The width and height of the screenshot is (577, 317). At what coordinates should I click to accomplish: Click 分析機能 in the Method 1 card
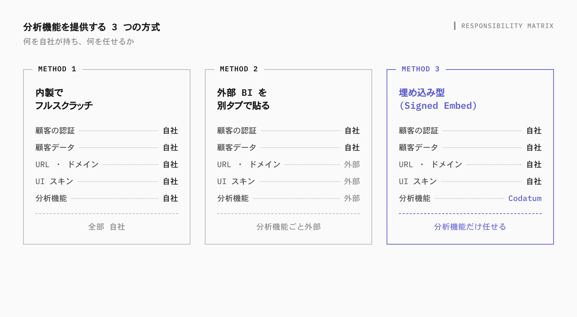point(51,198)
